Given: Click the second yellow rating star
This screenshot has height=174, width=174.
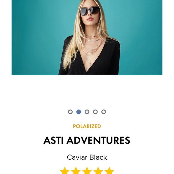Looking at the screenshot, I should 76,171.
